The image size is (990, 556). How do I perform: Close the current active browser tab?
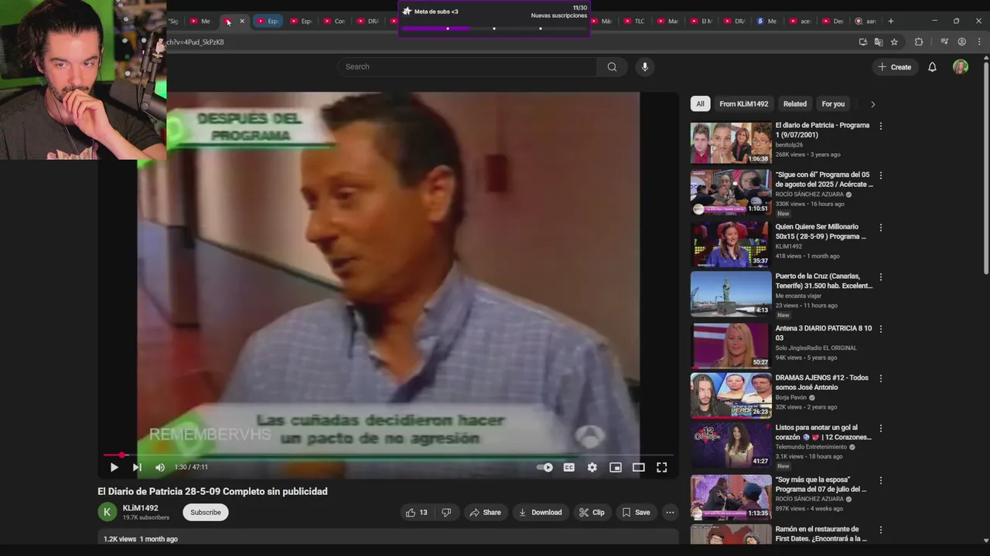pos(242,21)
